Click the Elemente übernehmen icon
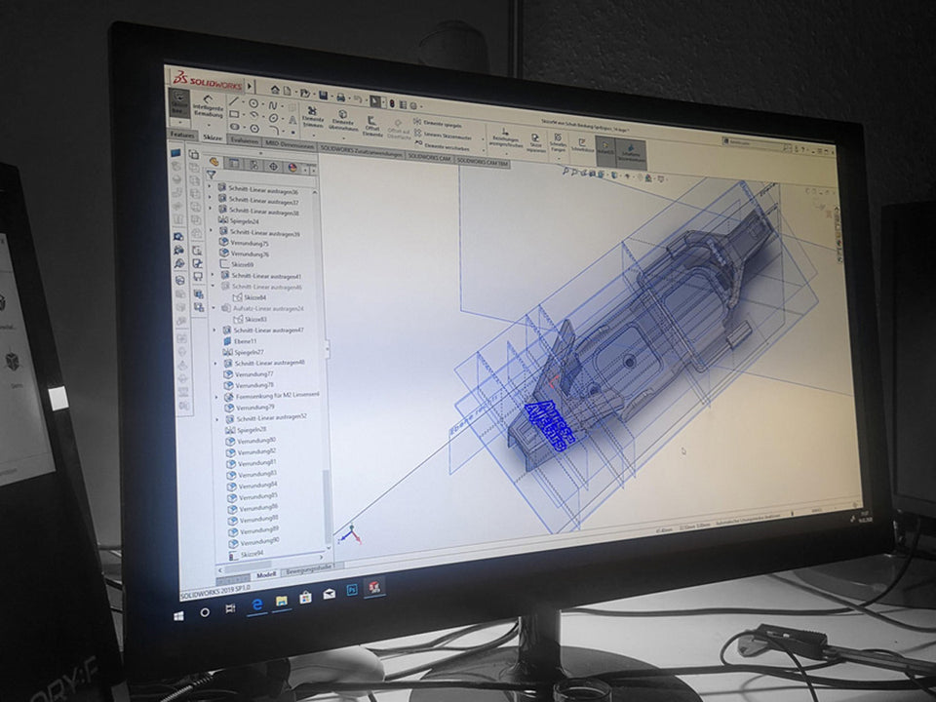 (343, 121)
